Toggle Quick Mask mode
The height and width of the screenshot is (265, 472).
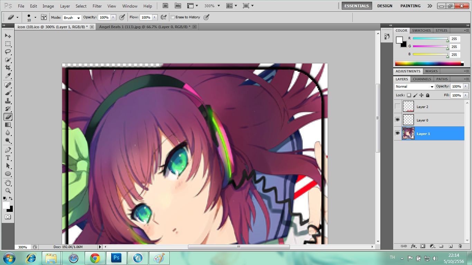point(8,217)
